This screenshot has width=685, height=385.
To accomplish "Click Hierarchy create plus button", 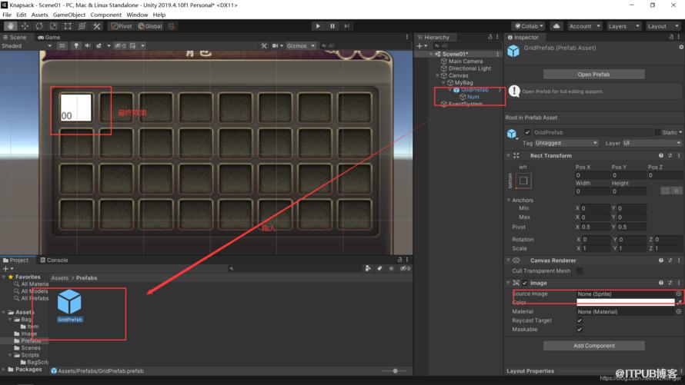I will point(421,46).
